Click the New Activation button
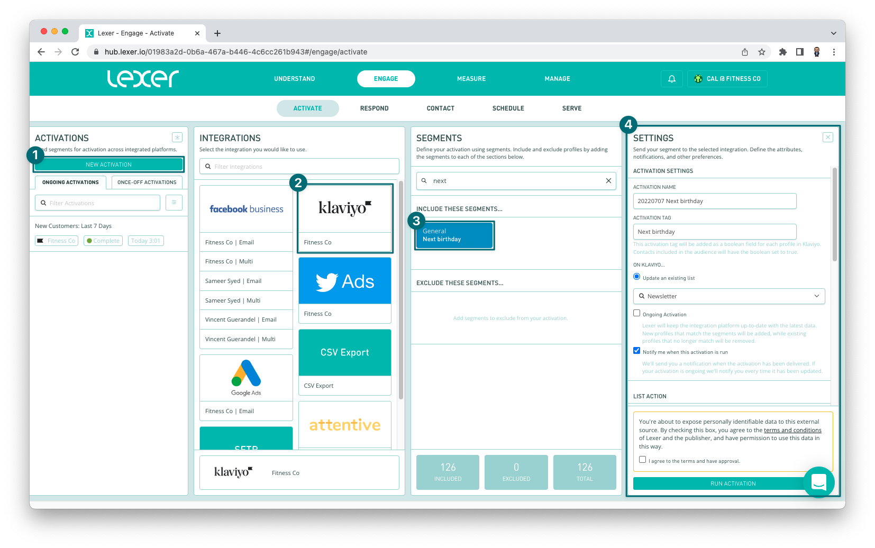This screenshot has height=548, width=875. pyautogui.click(x=109, y=165)
